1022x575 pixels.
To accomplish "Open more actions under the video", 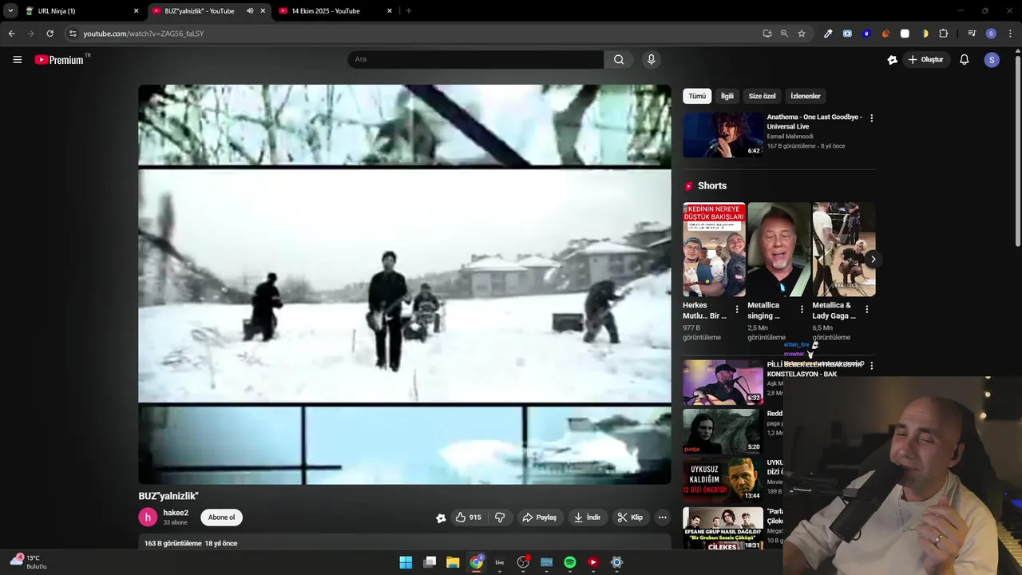I will (x=662, y=517).
